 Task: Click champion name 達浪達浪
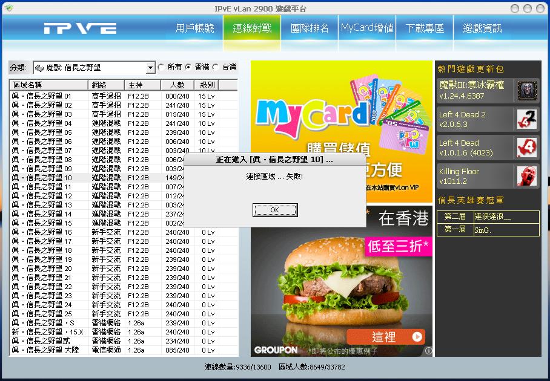point(492,217)
